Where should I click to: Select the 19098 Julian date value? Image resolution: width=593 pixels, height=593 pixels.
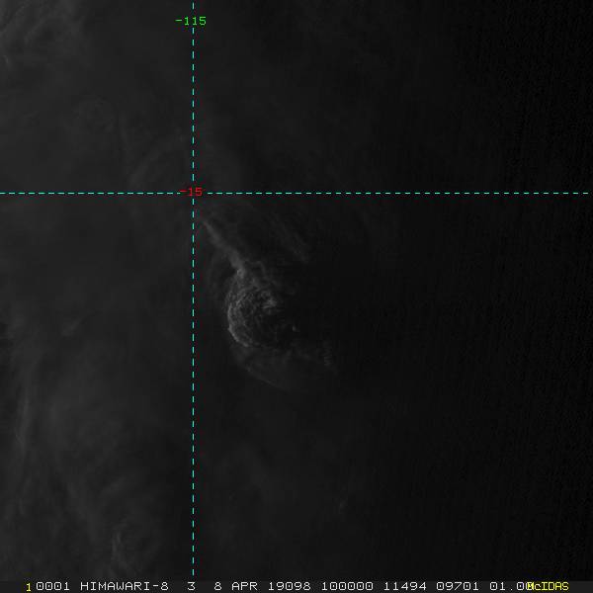290,586
